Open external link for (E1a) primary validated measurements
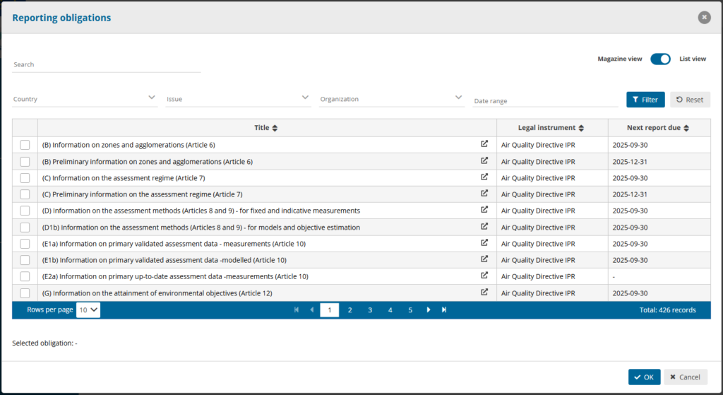This screenshot has height=395, width=723. pyautogui.click(x=484, y=243)
